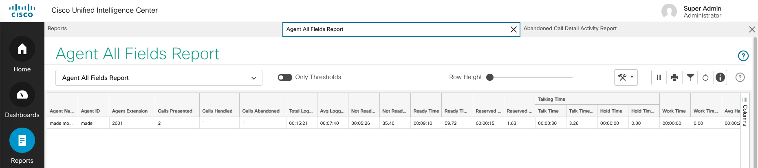Switch to Abandoned Call Detail Activity Report tab
This screenshot has height=168, width=758.
tap(570, 29)
